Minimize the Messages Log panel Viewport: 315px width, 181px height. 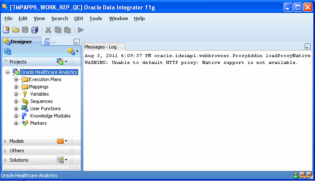308,46
